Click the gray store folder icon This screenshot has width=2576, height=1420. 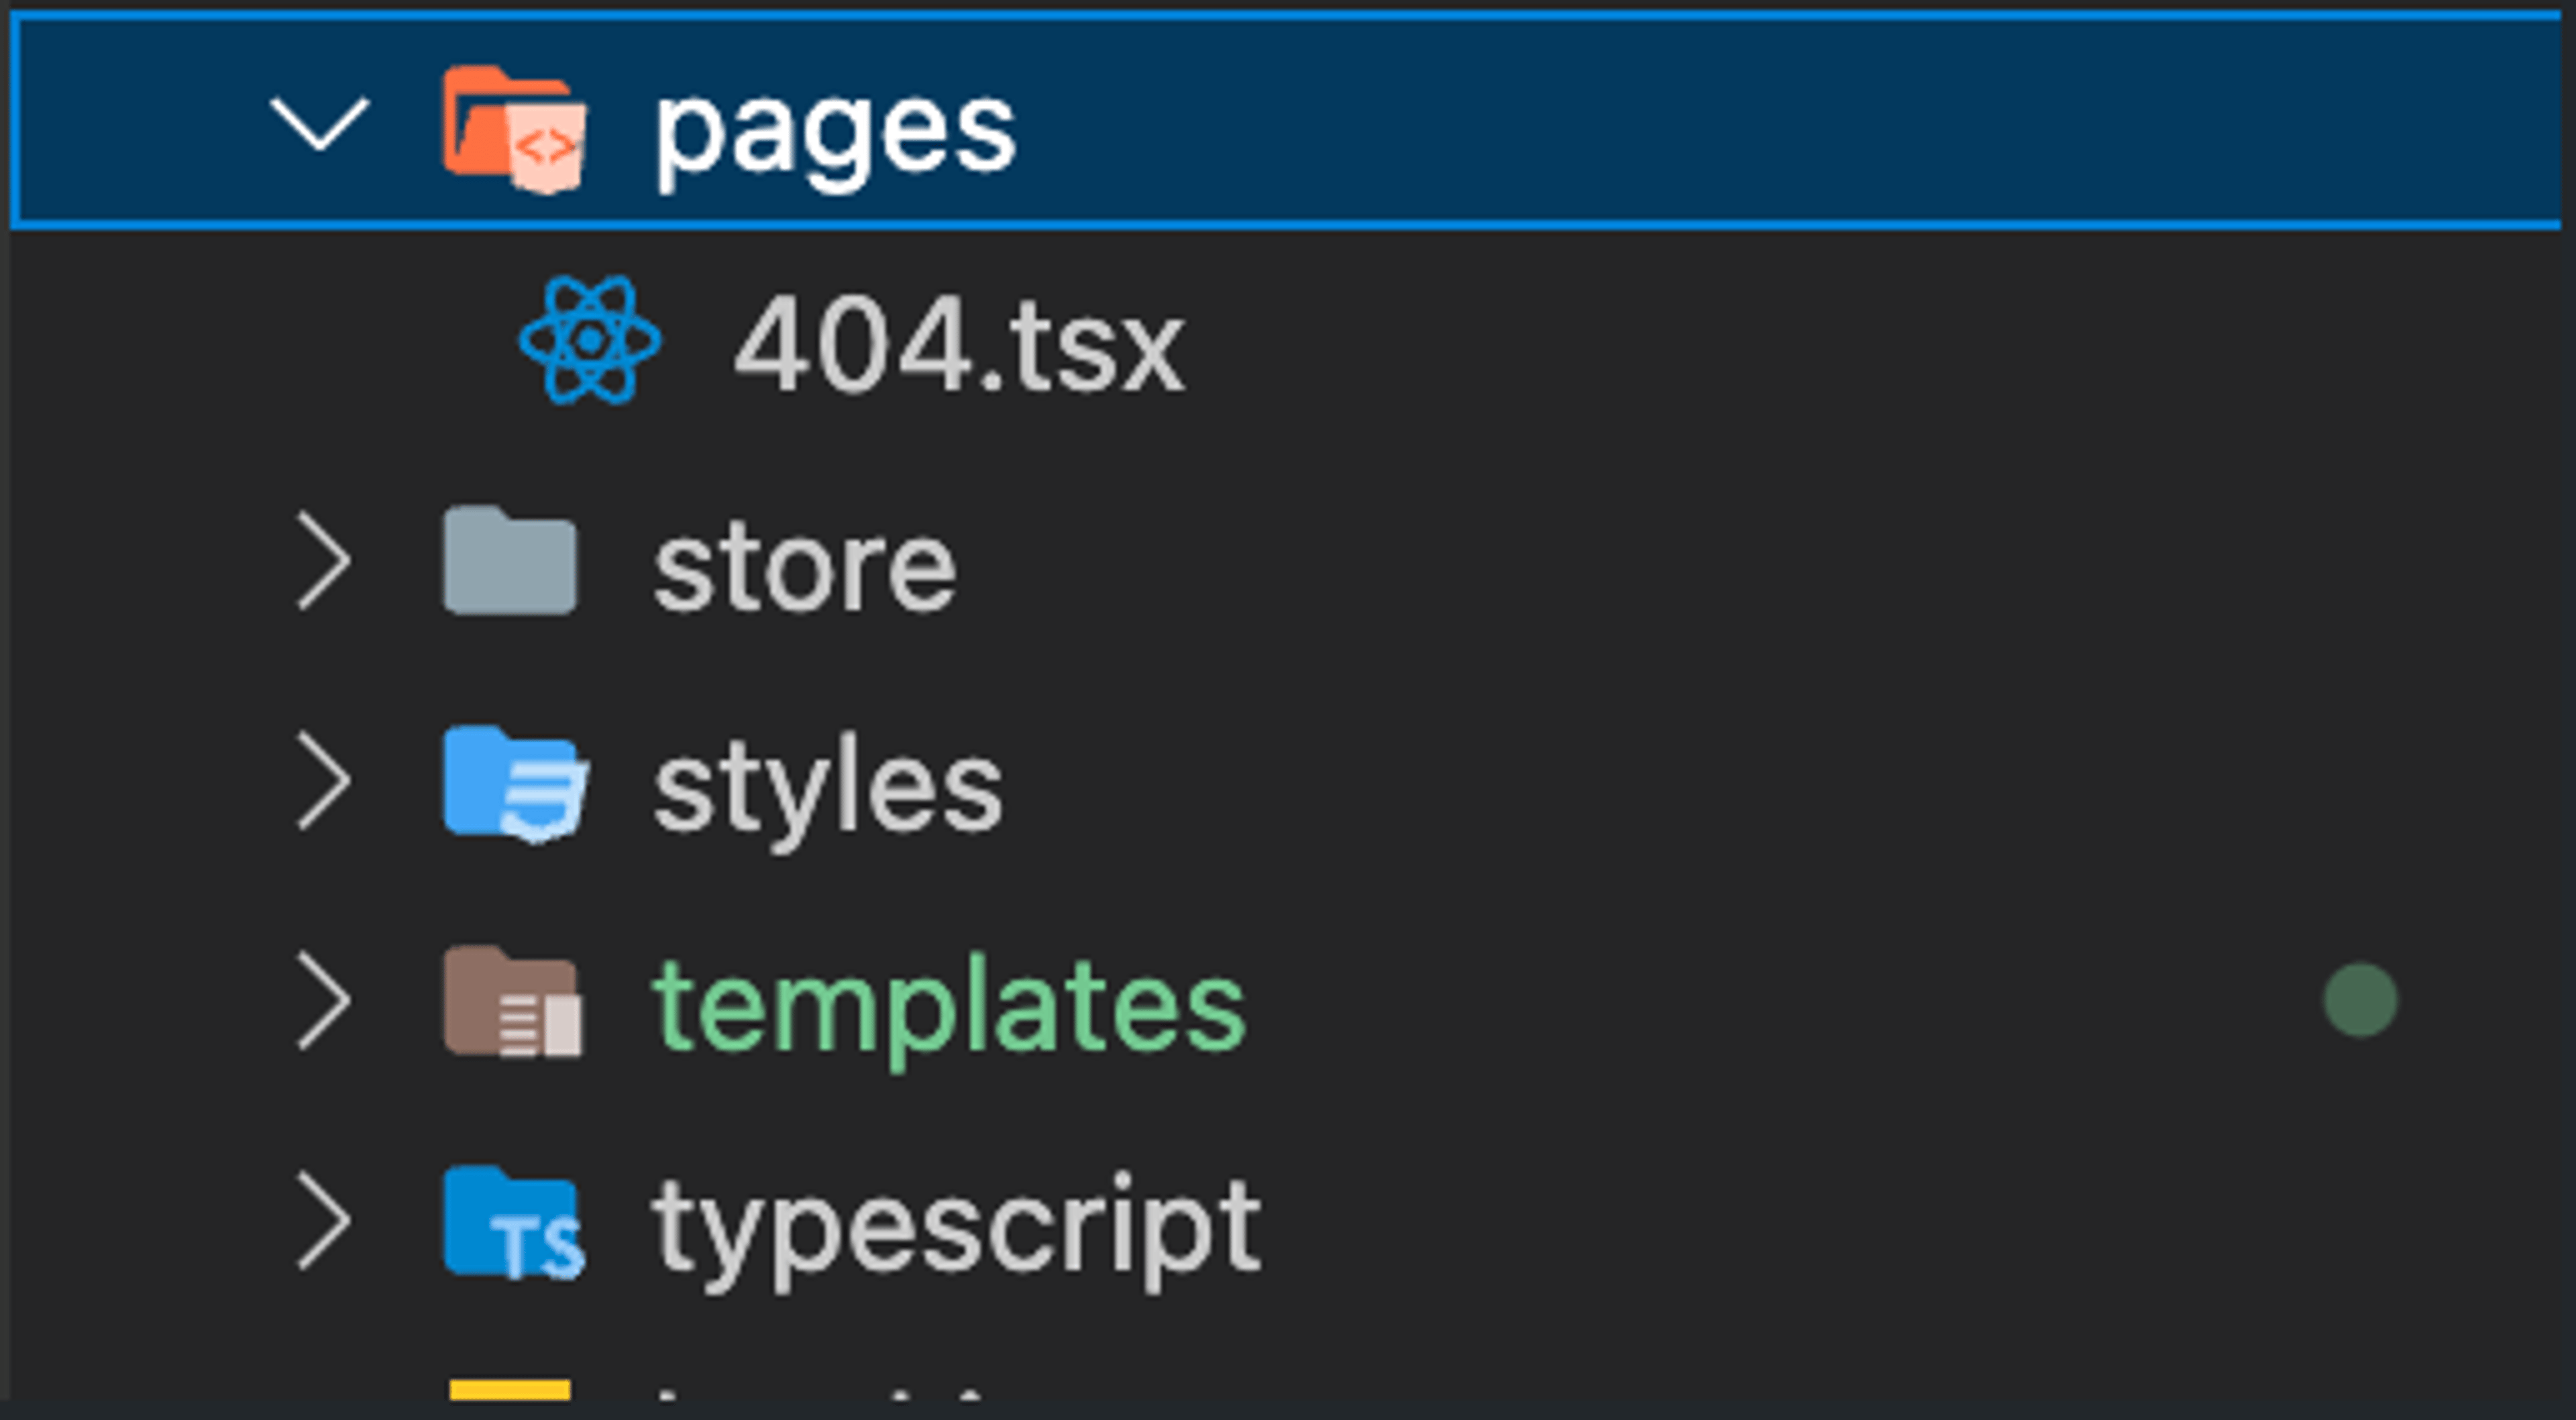(510, 560)
